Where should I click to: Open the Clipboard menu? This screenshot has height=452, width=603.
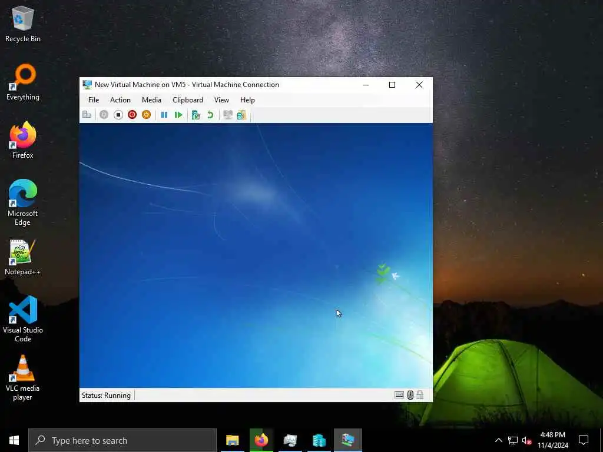[188, 100]
